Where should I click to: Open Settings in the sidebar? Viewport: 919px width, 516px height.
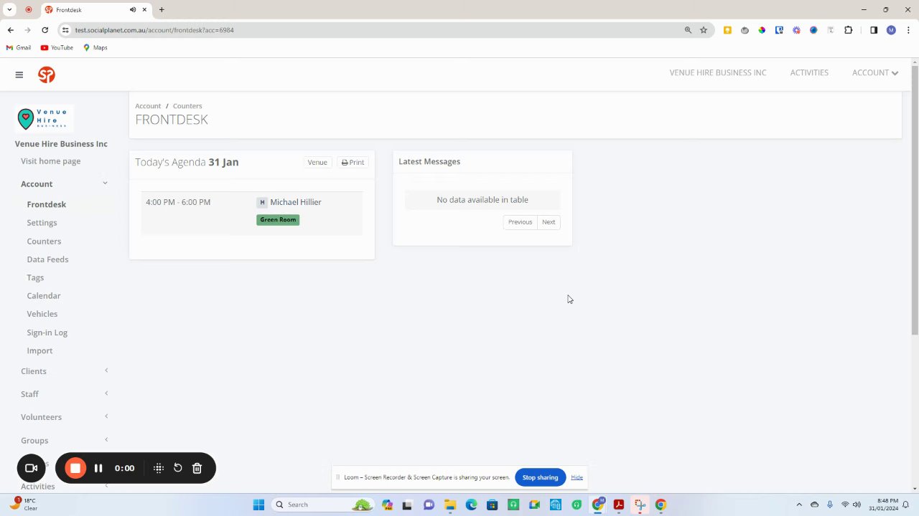coord(42,223)
